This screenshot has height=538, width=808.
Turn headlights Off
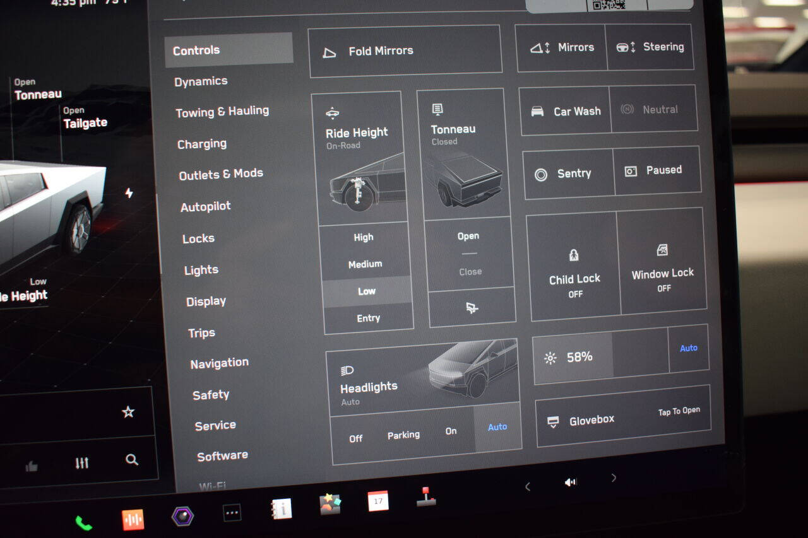(x=356, y=438)
